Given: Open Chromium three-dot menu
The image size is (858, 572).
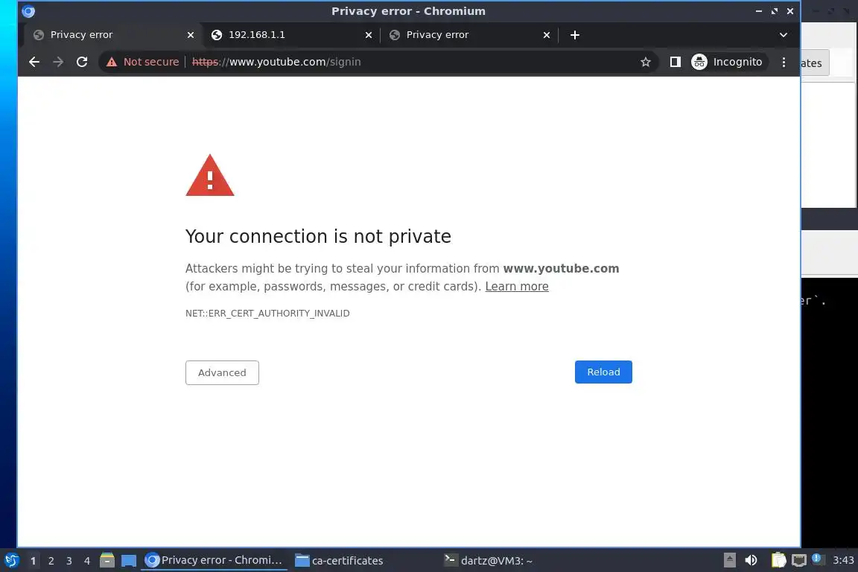Looking at the screenshot, I should click(784, 62).
